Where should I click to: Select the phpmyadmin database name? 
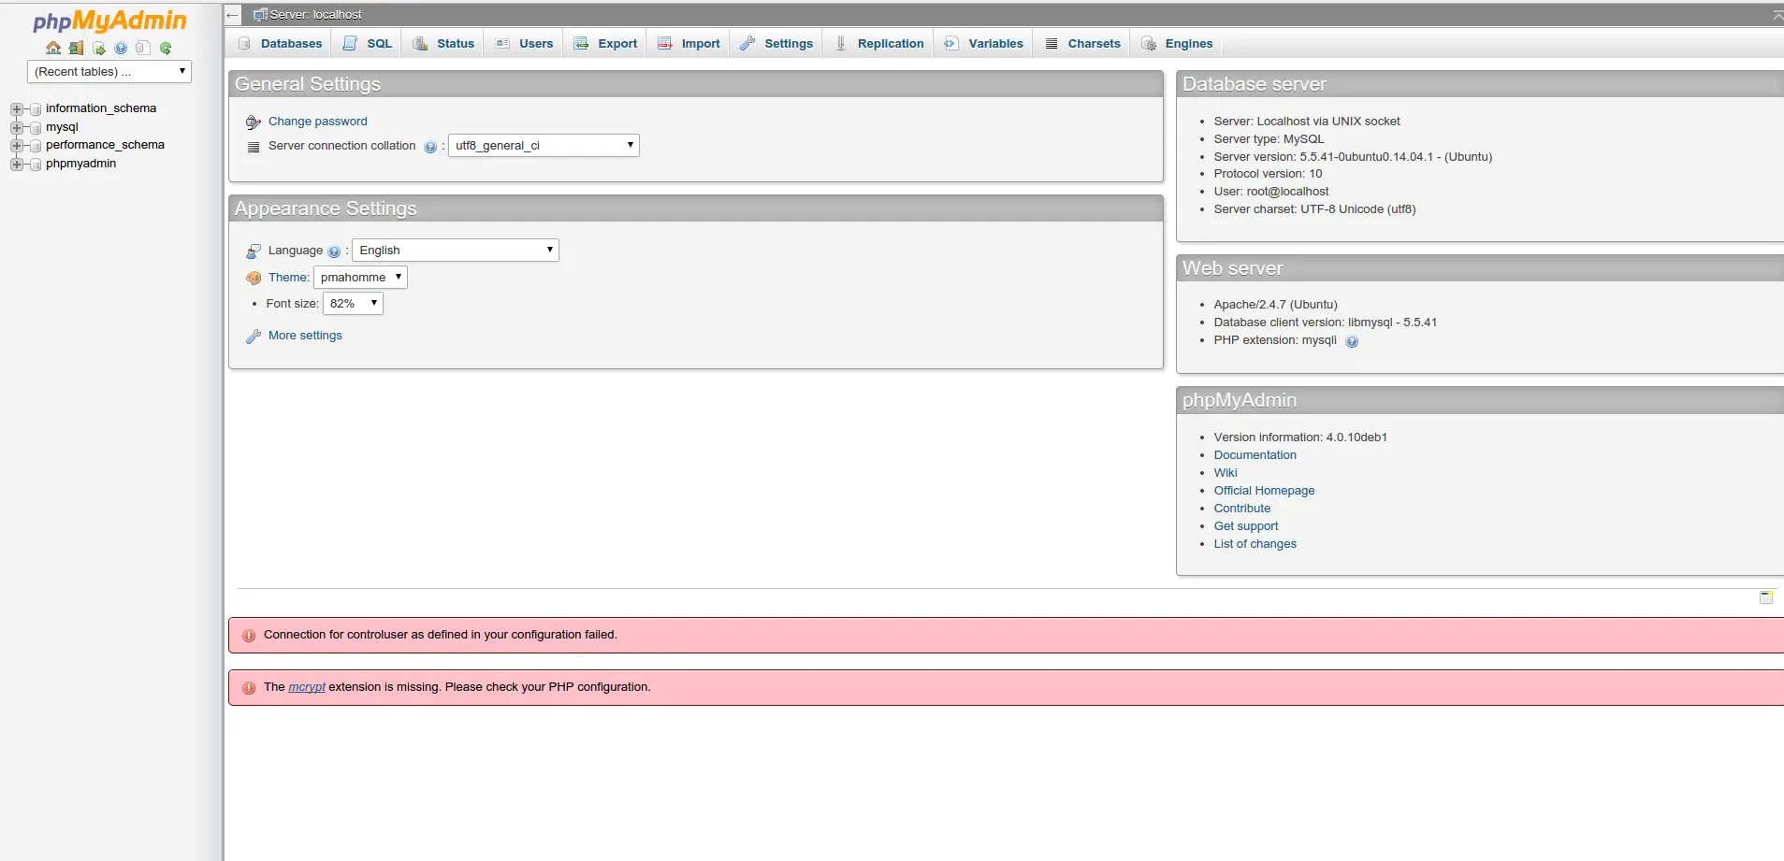coord(81,164)
